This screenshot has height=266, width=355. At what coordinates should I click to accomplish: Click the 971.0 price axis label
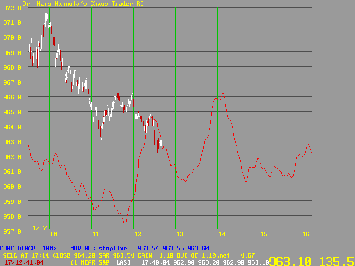(x=12, y=23)
